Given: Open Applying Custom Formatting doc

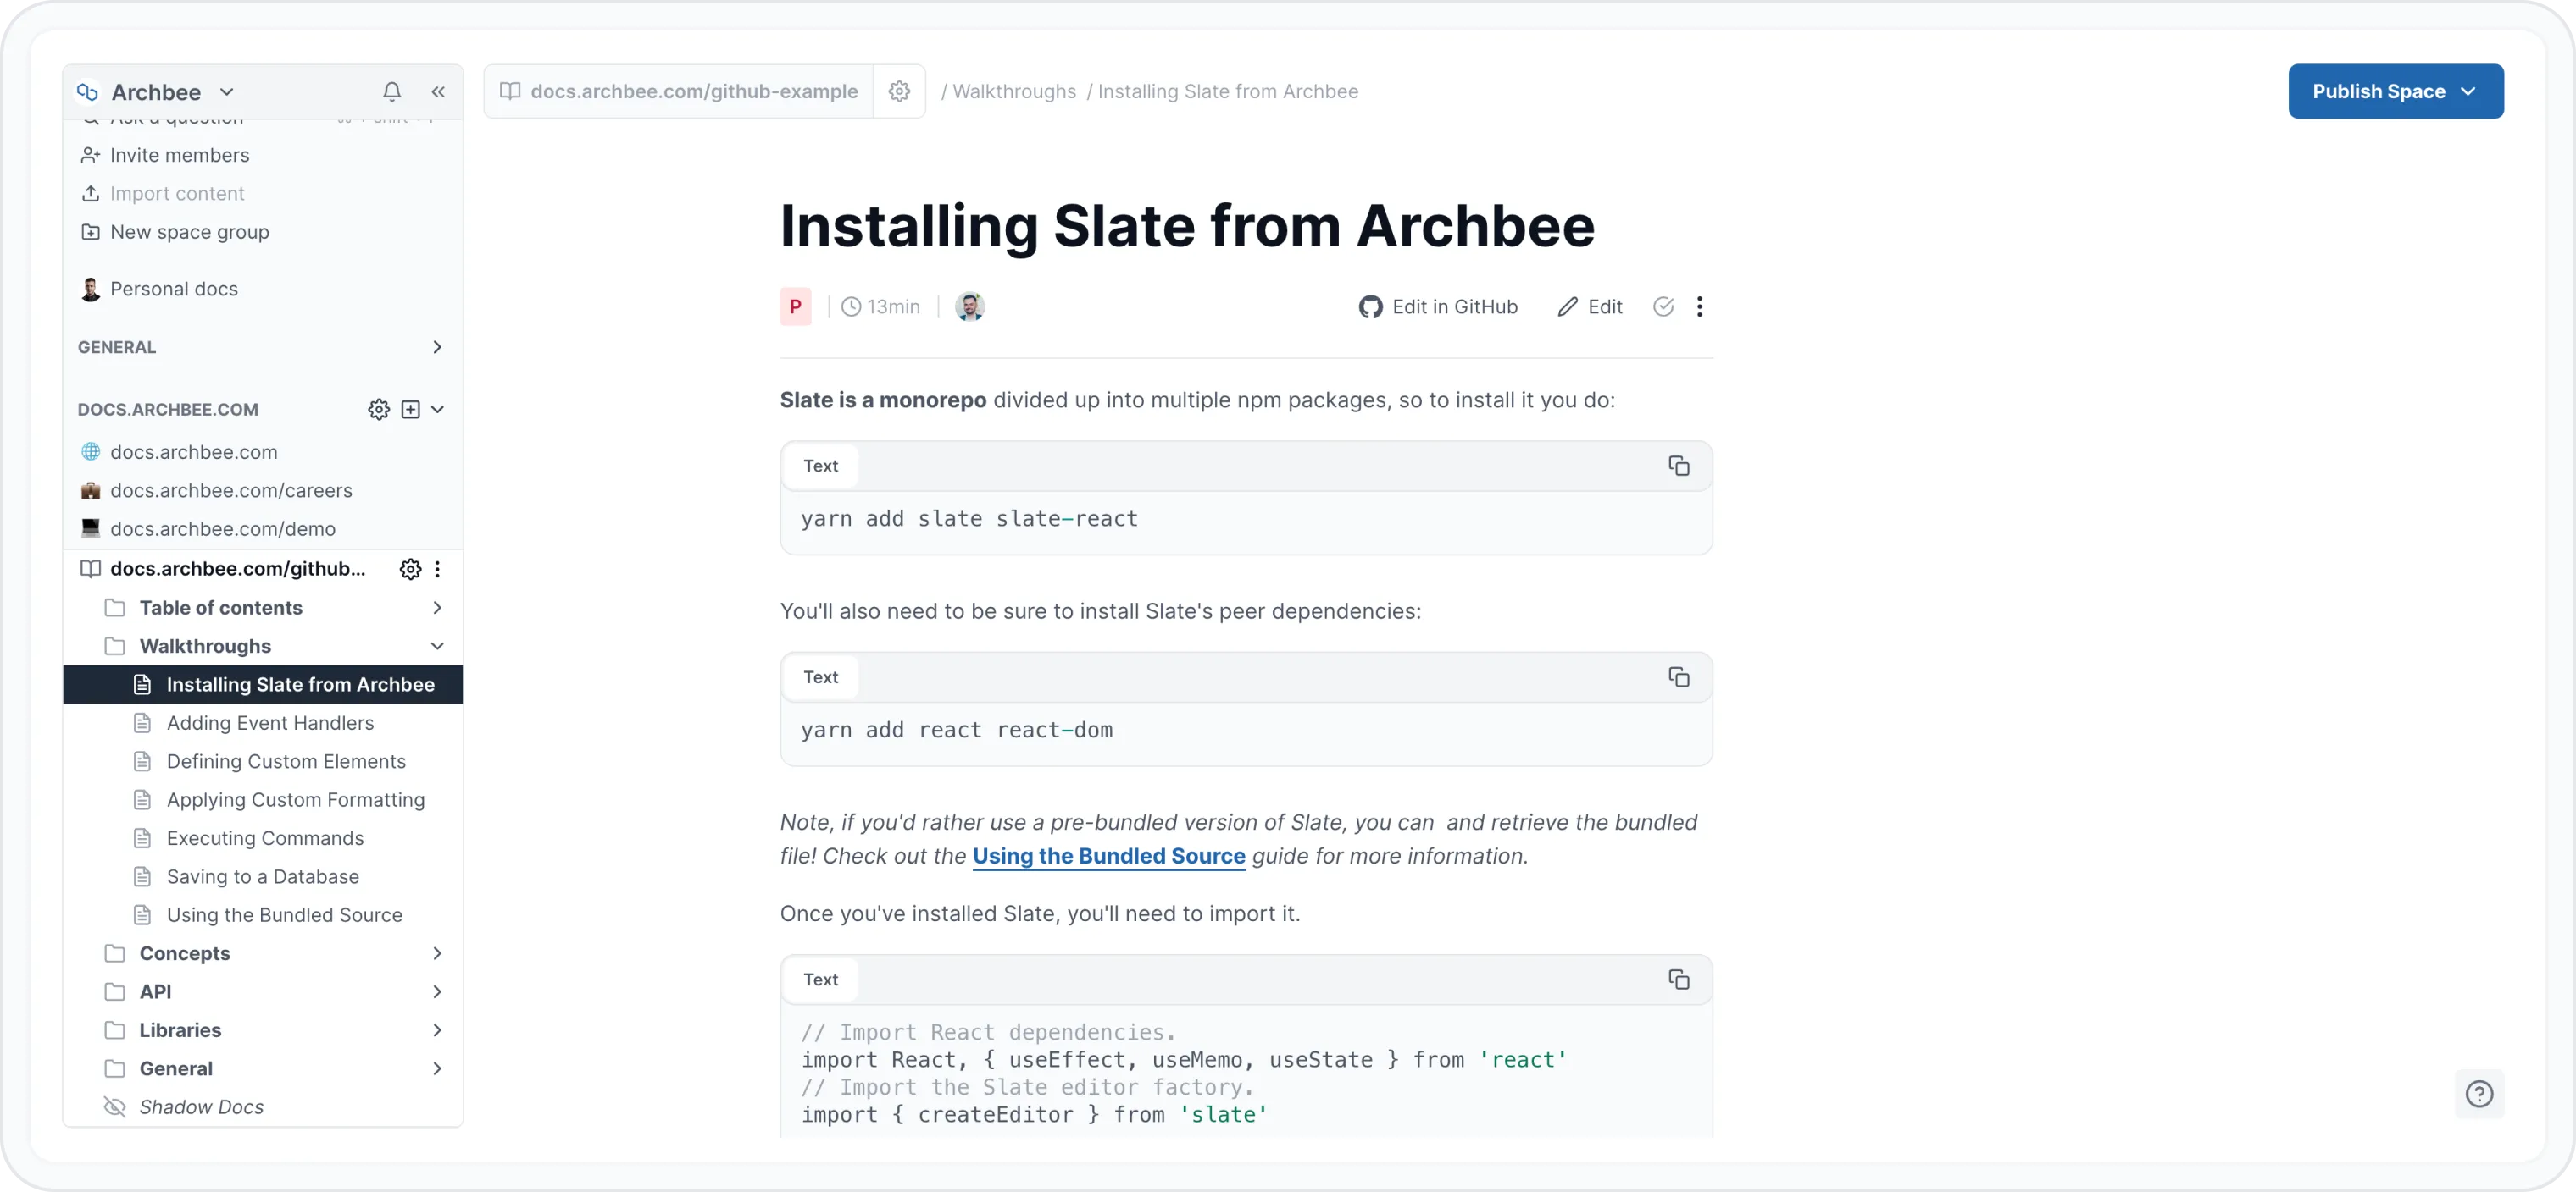Looking at the screenshot, I should coord(295,799).
